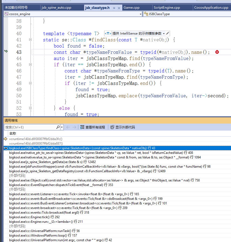The width and height of the screenshot is (231, 242).
Task: Open the JSBClassType scope dropdown
Action: 187,14
